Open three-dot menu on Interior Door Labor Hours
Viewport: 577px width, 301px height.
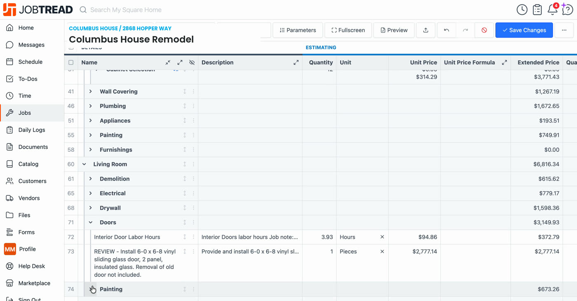[193, 237]
